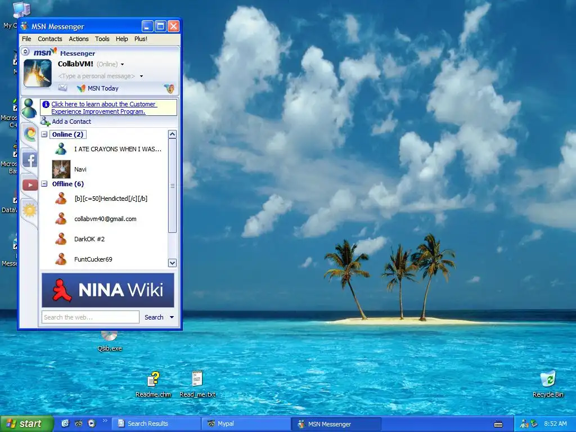Open the Tools menu

pyautogui.click(x=102, y=39)
